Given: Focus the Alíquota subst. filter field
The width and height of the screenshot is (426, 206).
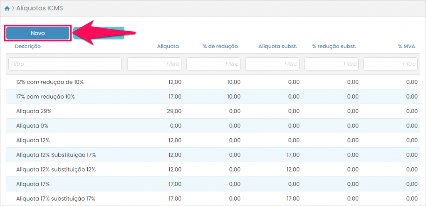Looking at the screenshot, I should pos(273,64).
